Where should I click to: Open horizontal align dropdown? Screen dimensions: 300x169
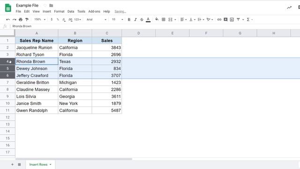pyautogui.click(x=183, y=20)
